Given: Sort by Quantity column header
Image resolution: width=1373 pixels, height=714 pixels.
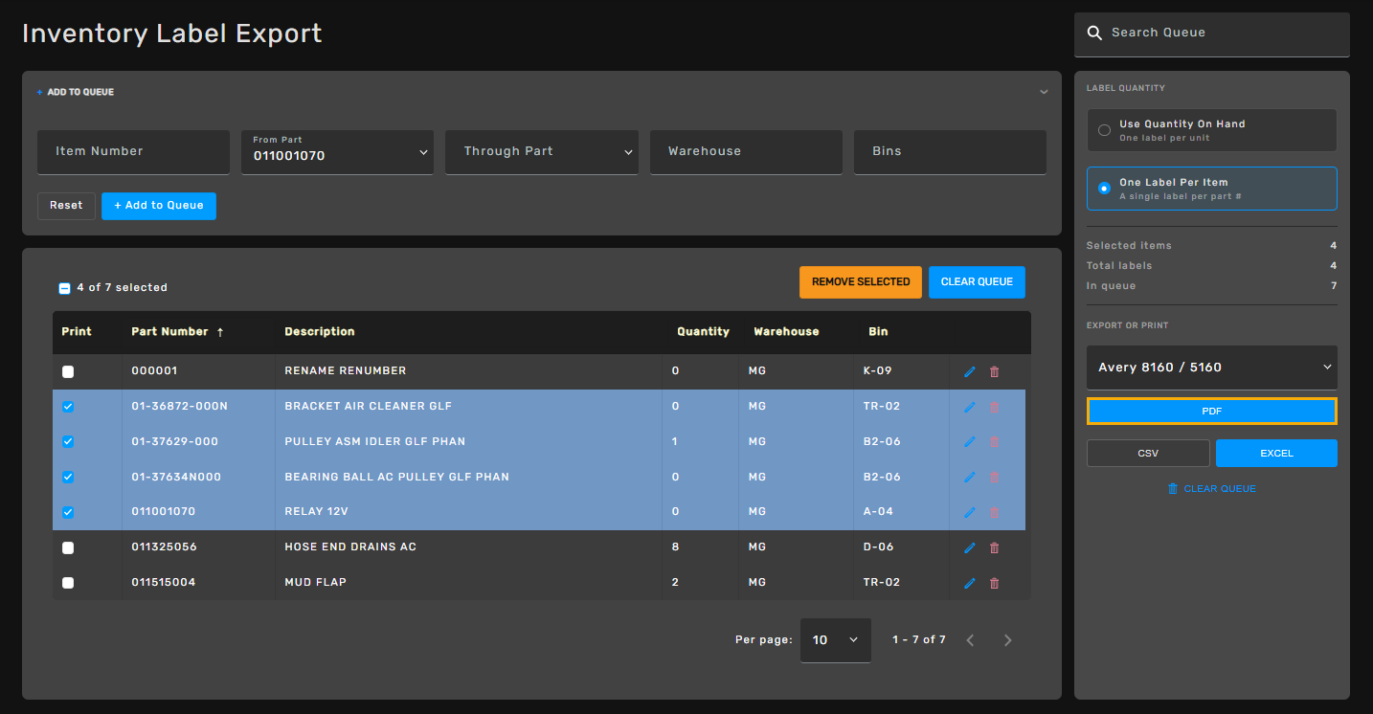Looking at the screenshot, I should coord(703,332).
